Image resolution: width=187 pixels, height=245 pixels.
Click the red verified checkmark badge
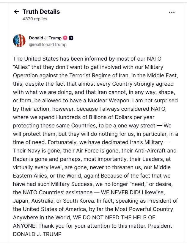click(65, 38)
